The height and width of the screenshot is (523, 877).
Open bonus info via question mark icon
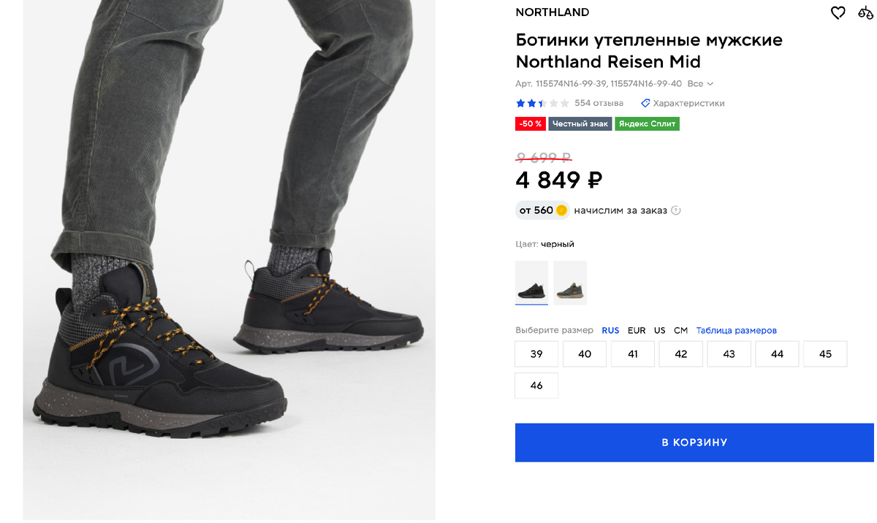(x=675, y=210)
